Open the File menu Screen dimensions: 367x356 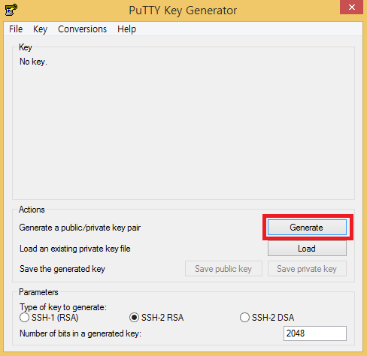[x=16, y=29]
